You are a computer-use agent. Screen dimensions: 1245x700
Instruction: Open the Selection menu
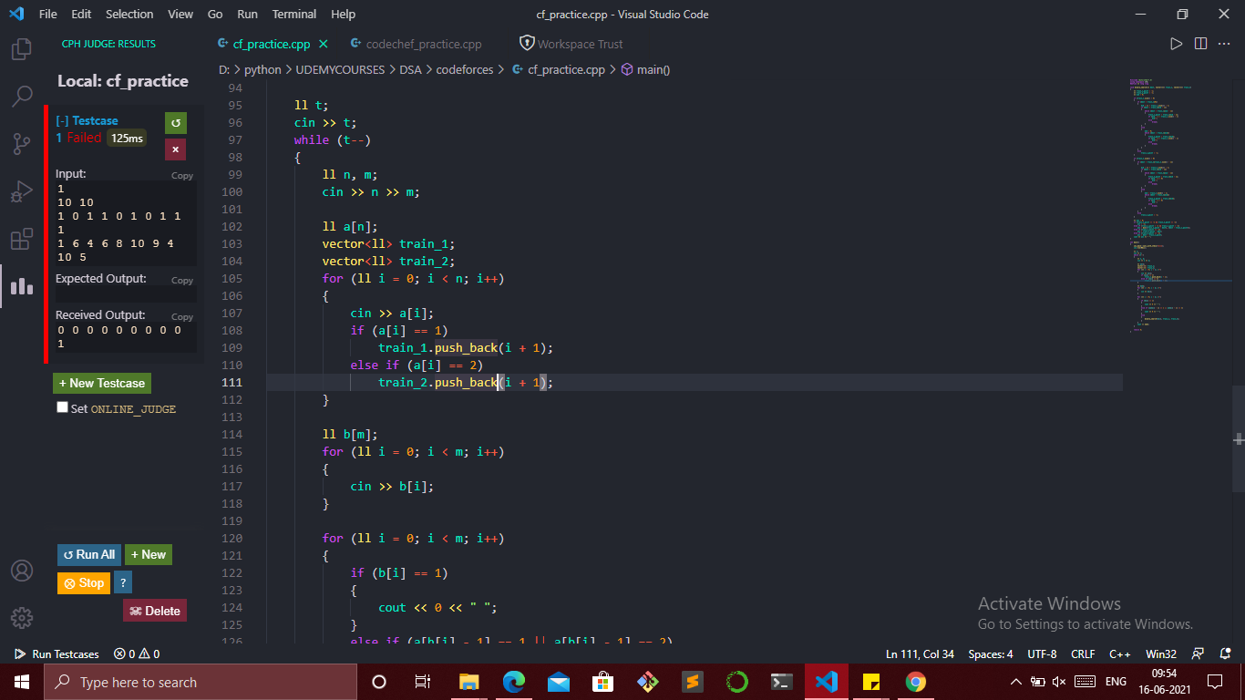129,14
